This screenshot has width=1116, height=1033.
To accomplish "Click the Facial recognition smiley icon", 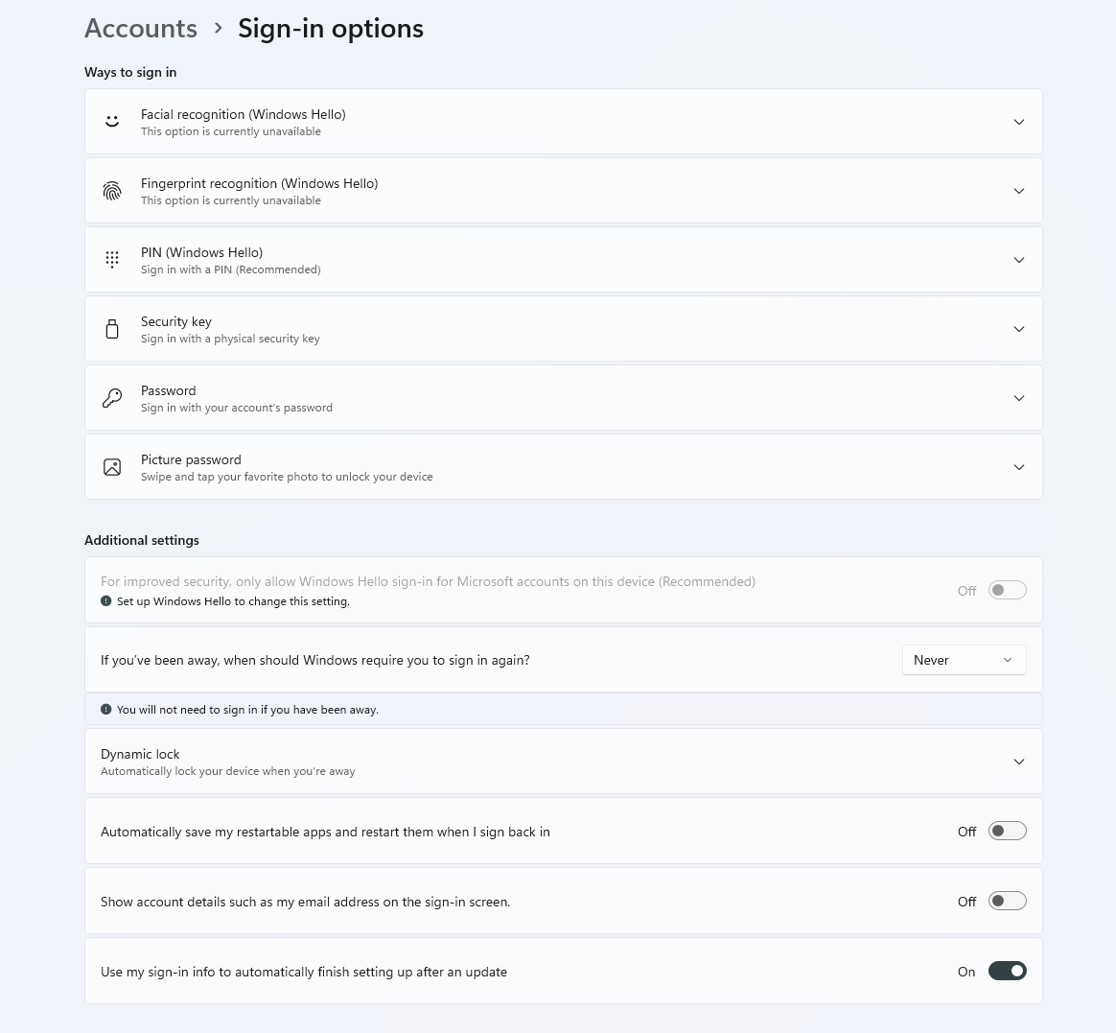I will coord(112,122).
